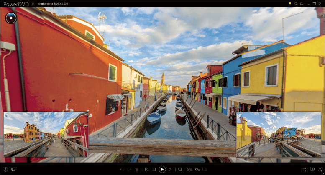Click the Play button
Screen dimensions: 325x175
pyautogui.click(x=162, y=169)
